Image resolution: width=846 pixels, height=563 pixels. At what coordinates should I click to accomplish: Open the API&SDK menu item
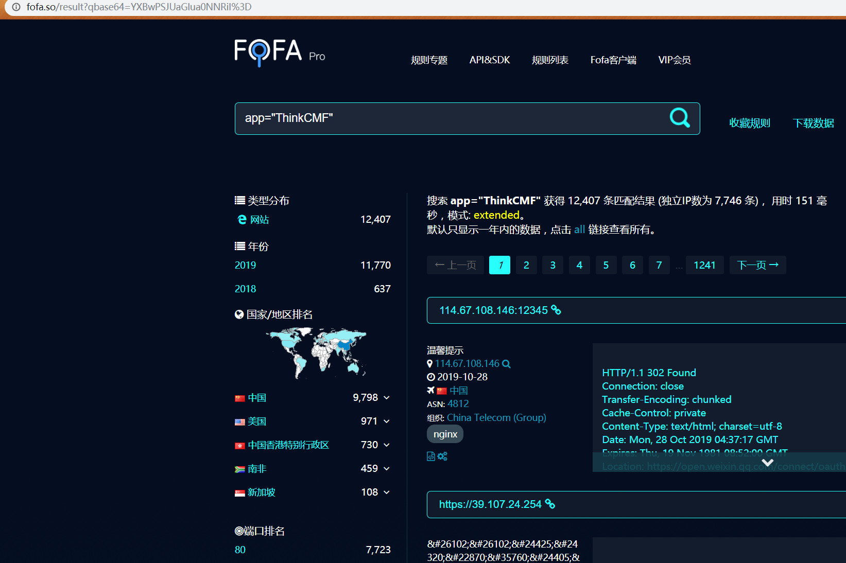point(489,60)
